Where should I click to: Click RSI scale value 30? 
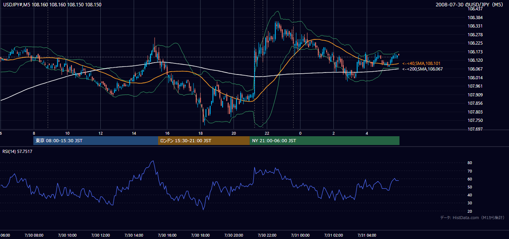point(470,203)
